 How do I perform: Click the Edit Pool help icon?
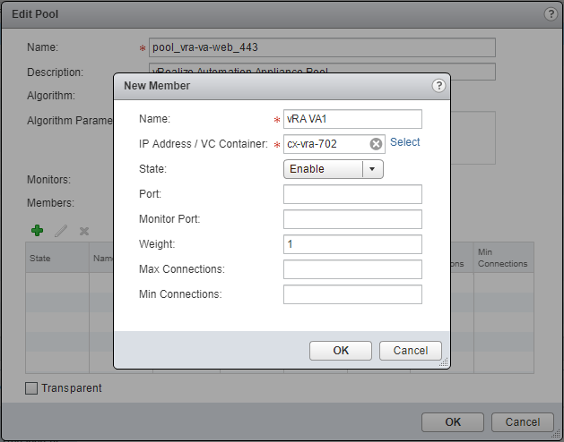click(551, 14)
